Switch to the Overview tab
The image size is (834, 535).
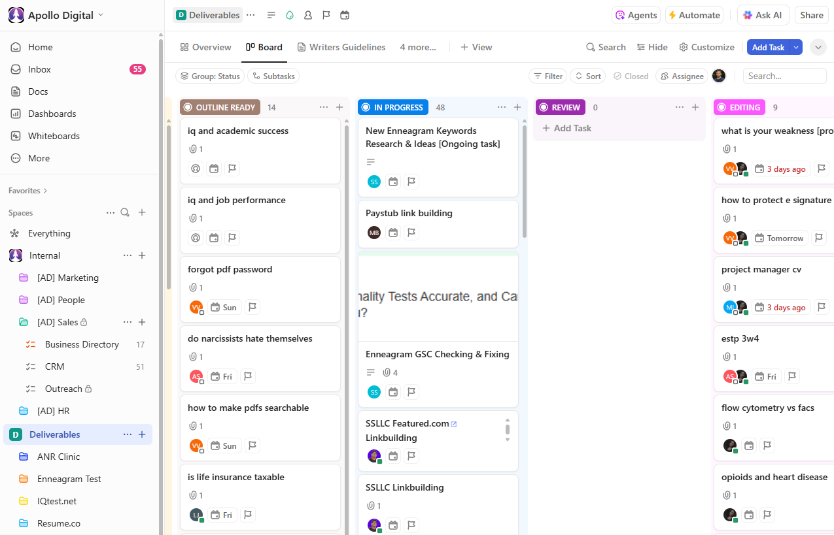click(205, 47)
